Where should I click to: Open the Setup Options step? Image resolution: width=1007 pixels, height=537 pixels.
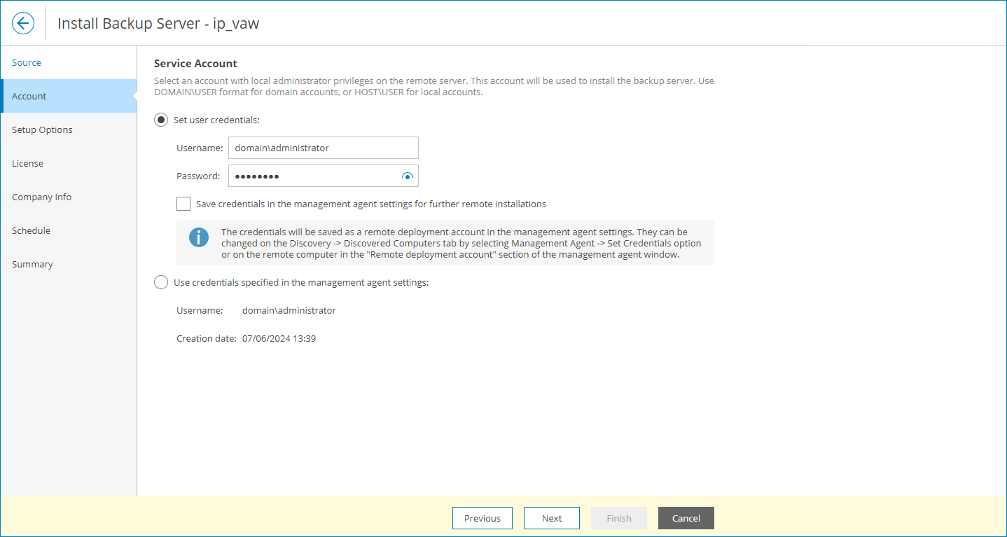pyautogui.click(x=42, y=130)
